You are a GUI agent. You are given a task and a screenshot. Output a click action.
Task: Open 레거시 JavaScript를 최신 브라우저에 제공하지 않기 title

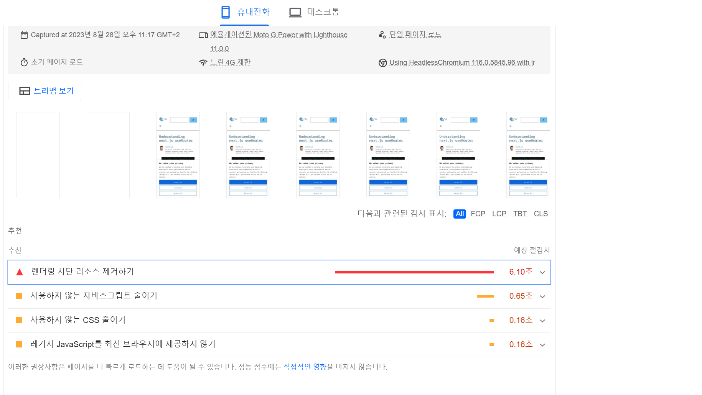pos(123,344)
